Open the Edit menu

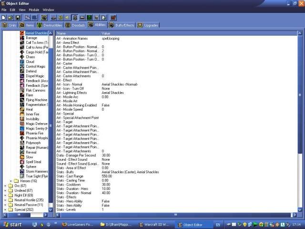tap(12, 10)
